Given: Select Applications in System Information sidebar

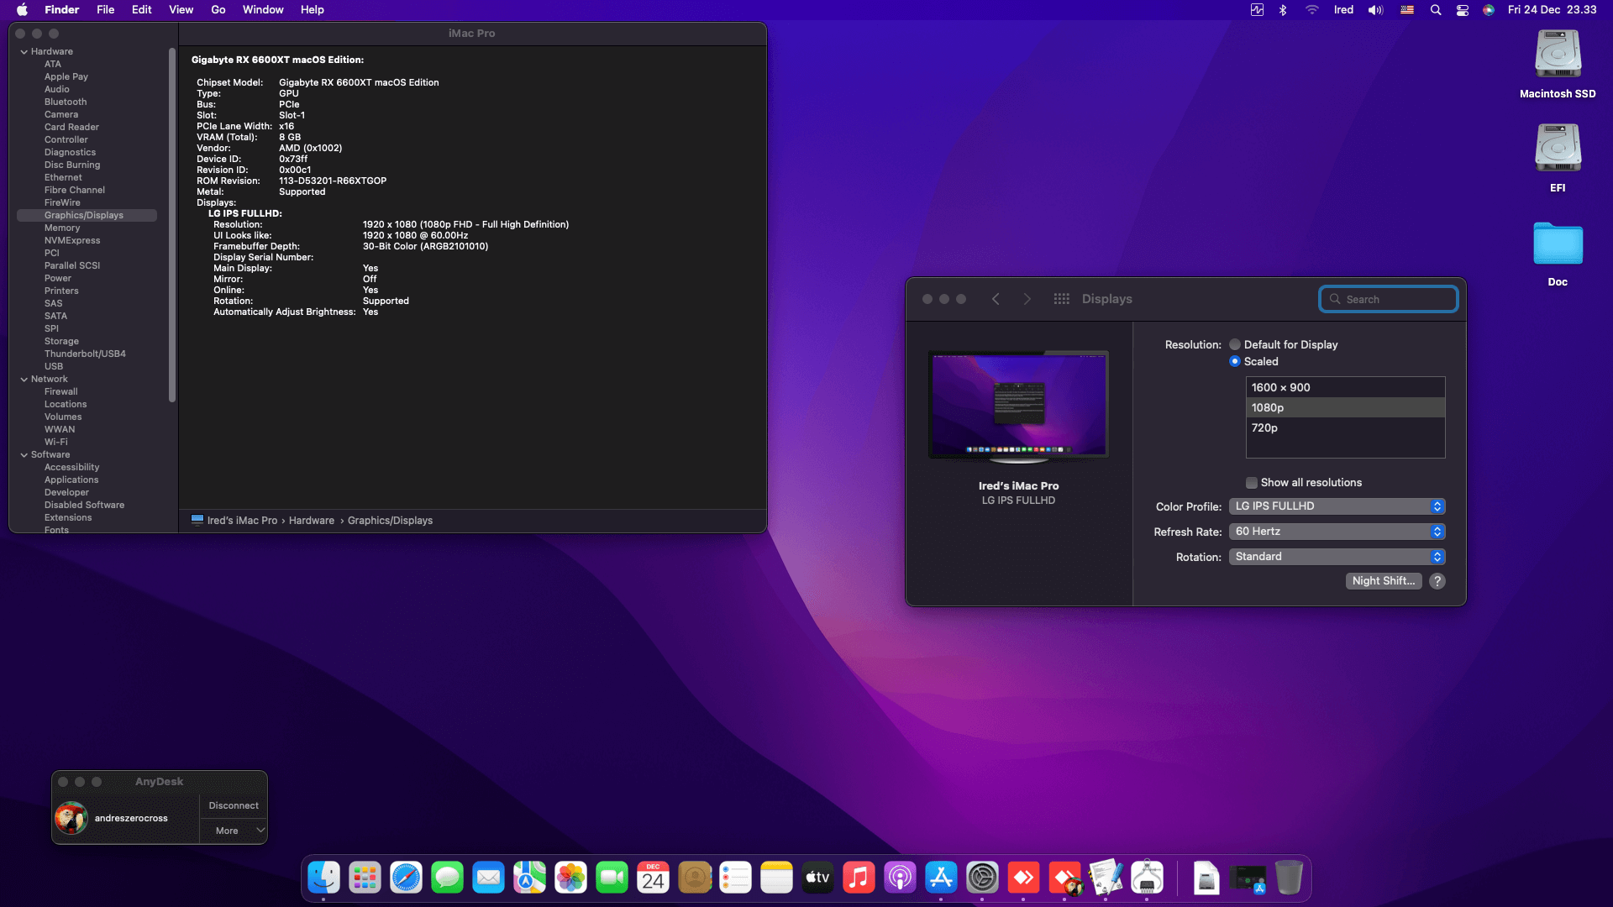Looking at the screenshot, I should [x=71, y=480].
